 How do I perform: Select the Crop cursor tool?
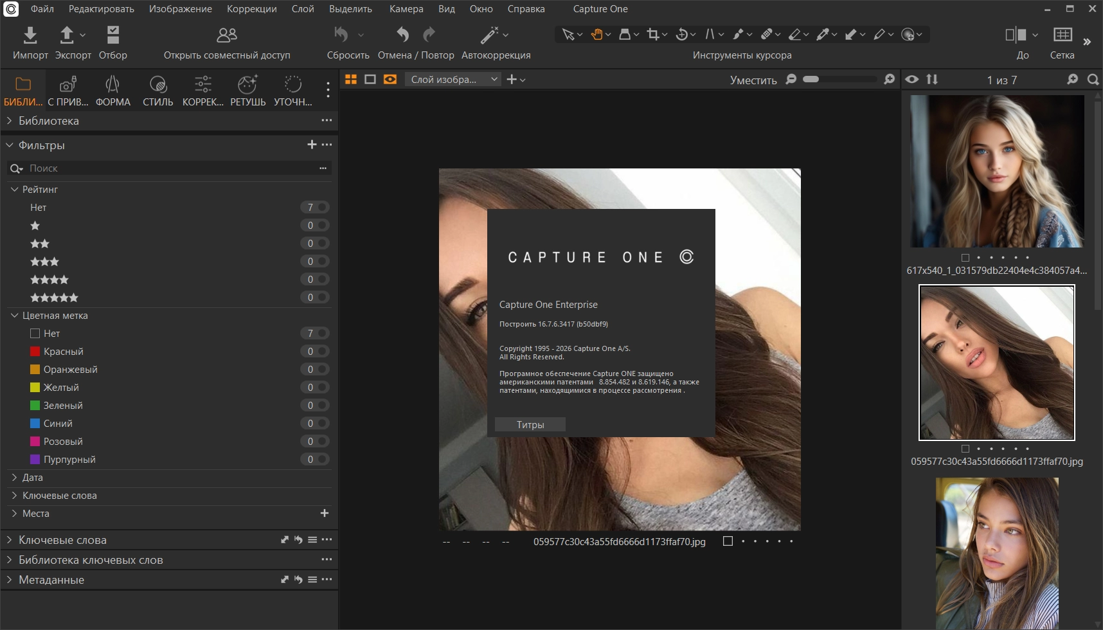[653, 35]
